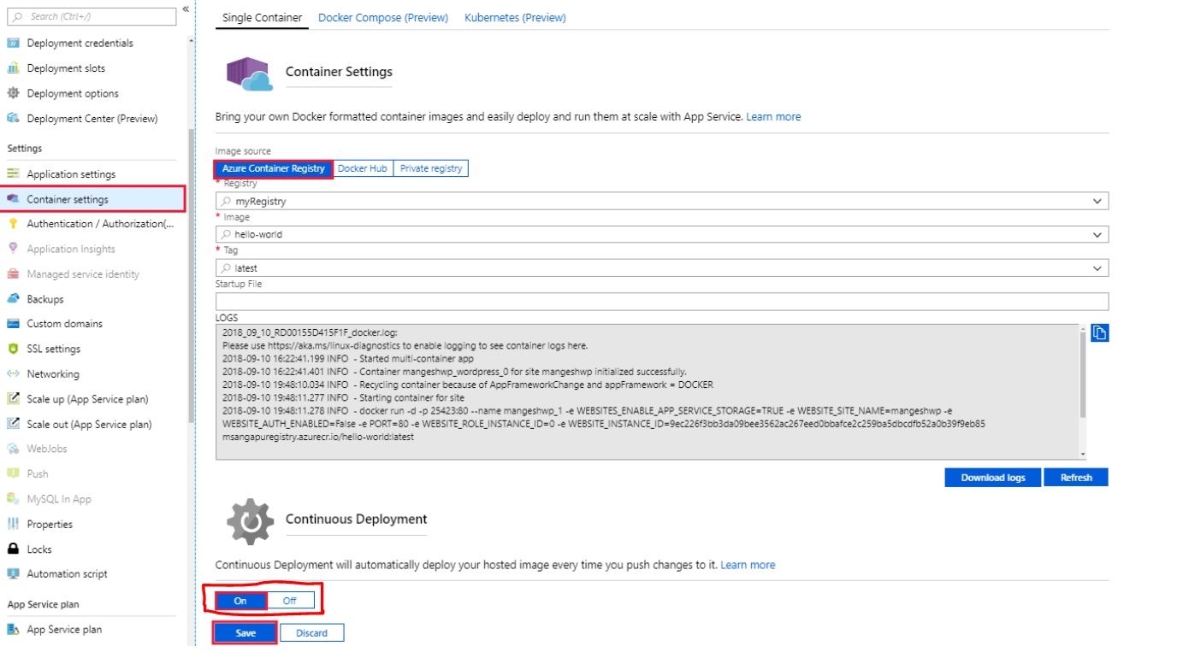Click the SSL settings shield icon

[13, 349]
